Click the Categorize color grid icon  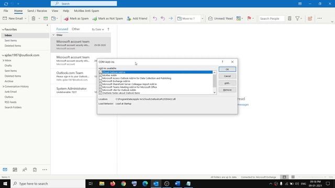[239, 19]
